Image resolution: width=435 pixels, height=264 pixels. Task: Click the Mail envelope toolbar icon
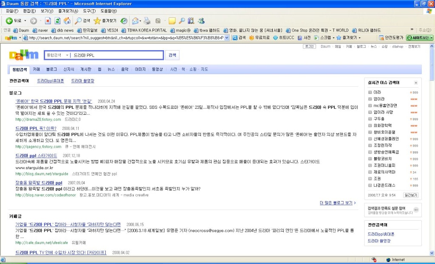tap(135, 21)
